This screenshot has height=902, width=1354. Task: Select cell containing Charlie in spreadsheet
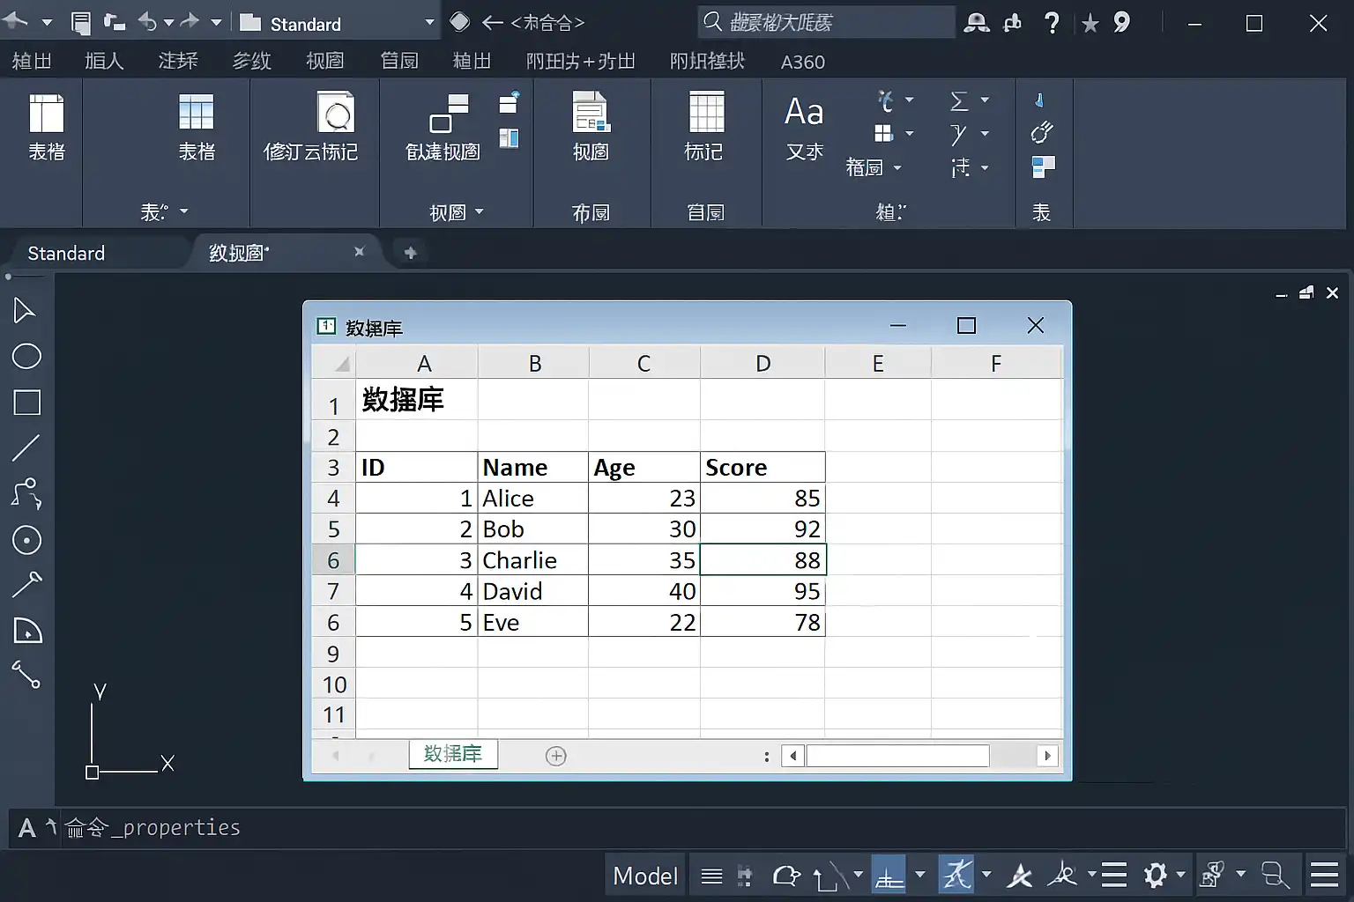click(x=533, y=560)
